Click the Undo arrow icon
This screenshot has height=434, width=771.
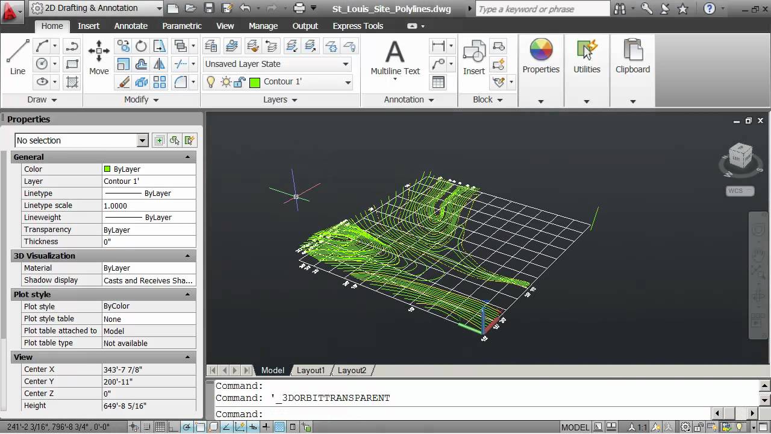244,8
